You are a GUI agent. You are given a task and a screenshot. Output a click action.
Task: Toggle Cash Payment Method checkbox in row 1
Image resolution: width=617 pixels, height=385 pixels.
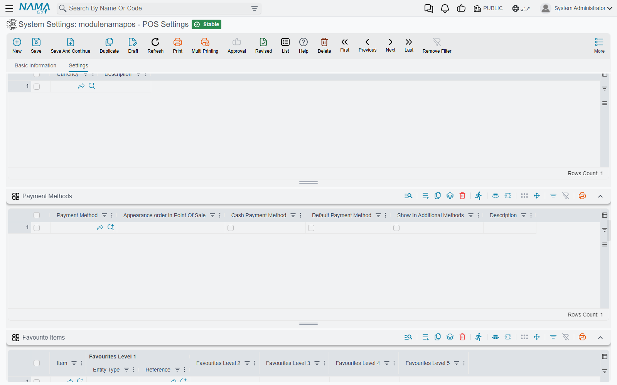click(x=231, y=228)
